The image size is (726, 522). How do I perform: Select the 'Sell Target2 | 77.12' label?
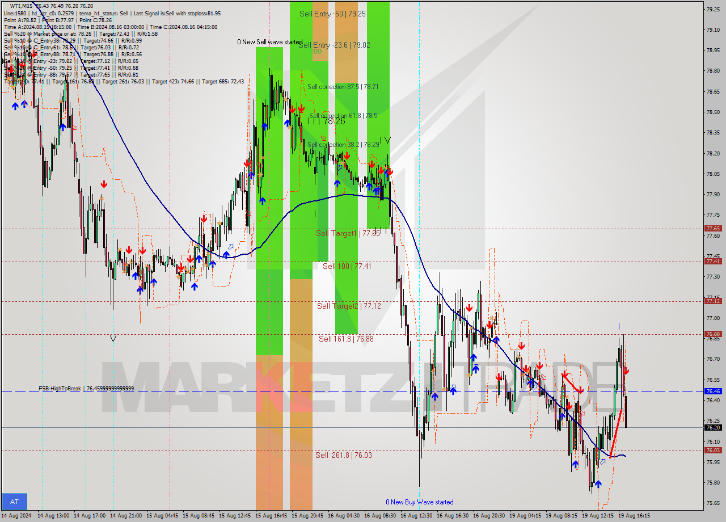point(349,306)
